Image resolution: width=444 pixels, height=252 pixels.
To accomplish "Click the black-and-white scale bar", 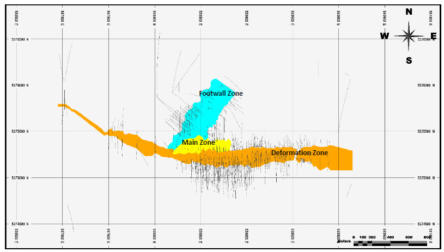I will click(390, 243).
